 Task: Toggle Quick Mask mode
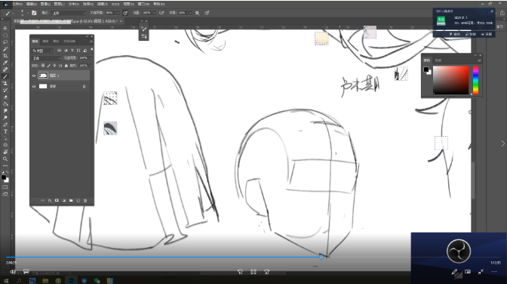(x=5, y=187)
